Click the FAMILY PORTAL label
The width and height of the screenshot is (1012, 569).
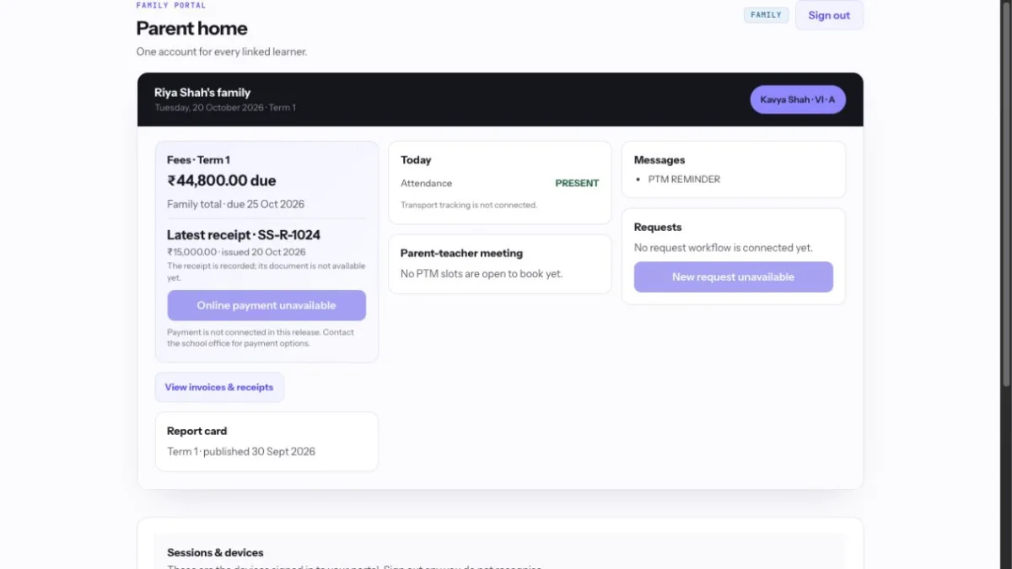171,5
